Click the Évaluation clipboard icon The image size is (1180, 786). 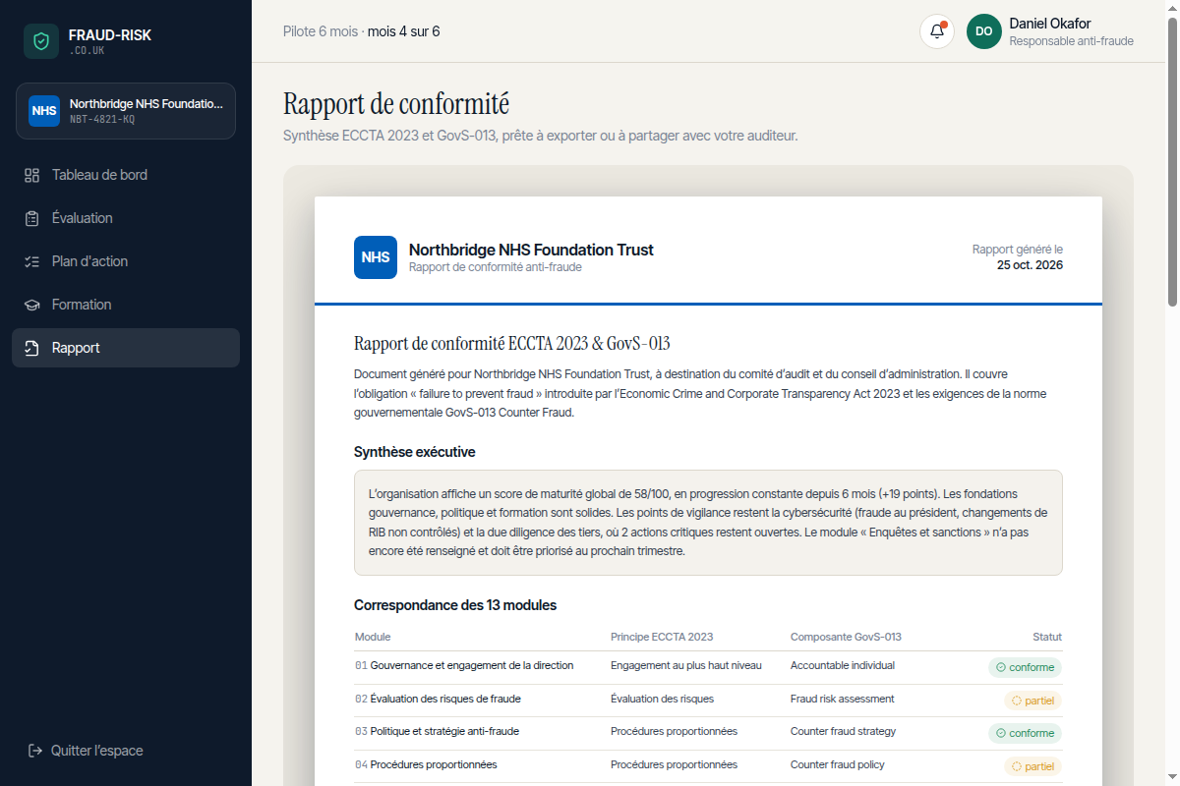[31, 218]
